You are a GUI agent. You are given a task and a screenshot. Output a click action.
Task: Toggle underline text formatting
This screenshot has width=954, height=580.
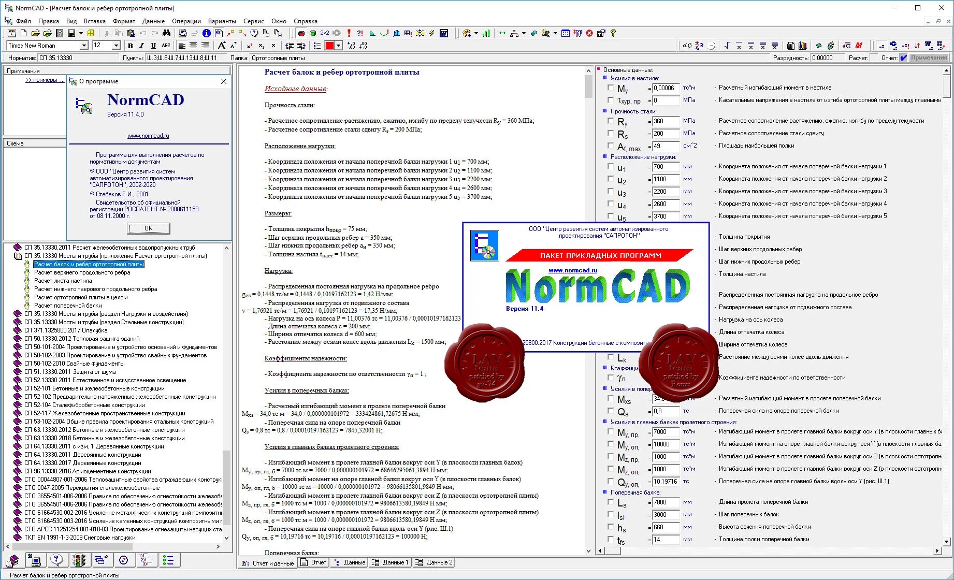[153, 46]
